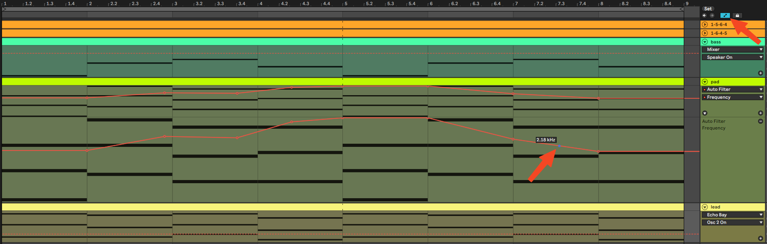Open pad's Auto Filter device dropdown
The width and height of the screenshot is (767, 244).
point(732,89)
